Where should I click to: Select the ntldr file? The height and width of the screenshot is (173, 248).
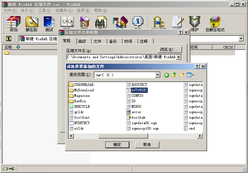[77, 129]
